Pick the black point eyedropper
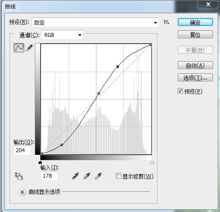This screenshot has height=212, width=220. (x=76, y=176)
